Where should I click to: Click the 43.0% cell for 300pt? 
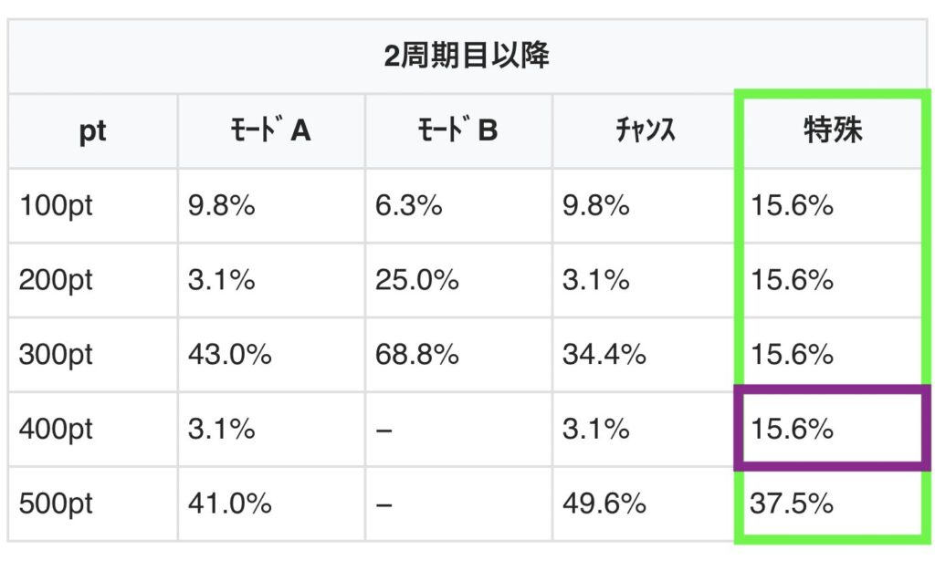click(x=230, y=354)
